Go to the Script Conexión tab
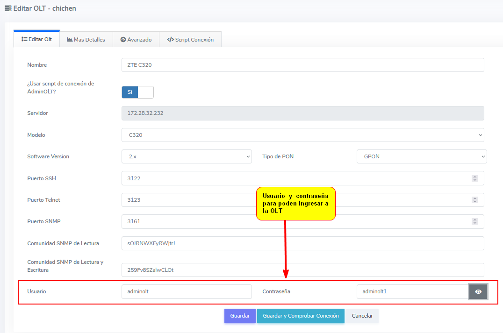 [x=190, y=40]
